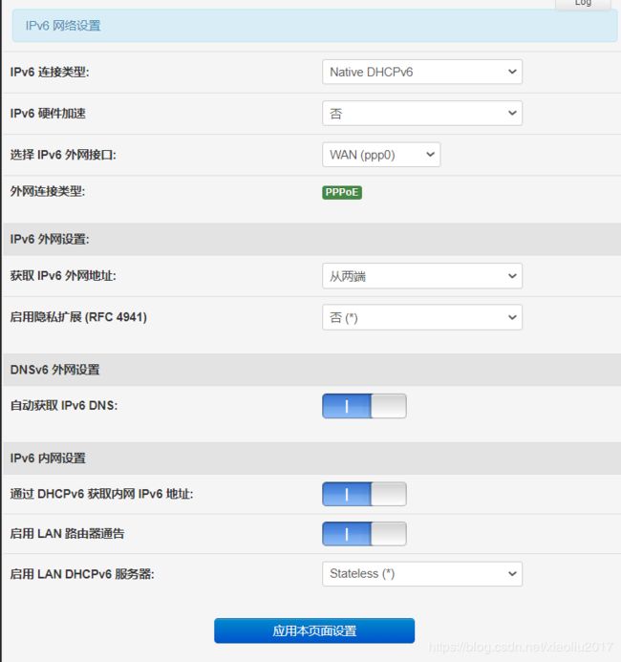Toggle 通过 DHCPv6 获取内网 IPv6 地址 switch

[x=364, y=494]
